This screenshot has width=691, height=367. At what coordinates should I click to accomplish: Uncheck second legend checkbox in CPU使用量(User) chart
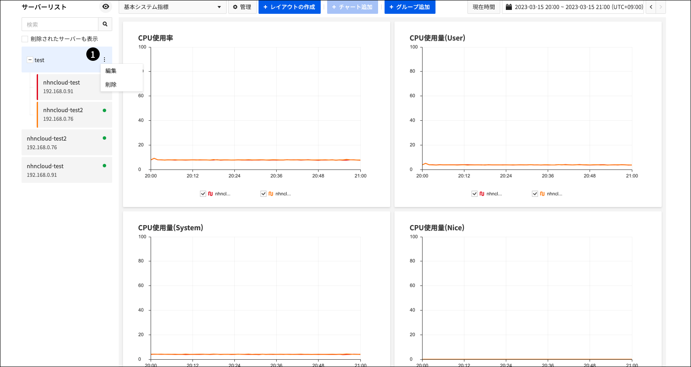click(x=535, y=194)
